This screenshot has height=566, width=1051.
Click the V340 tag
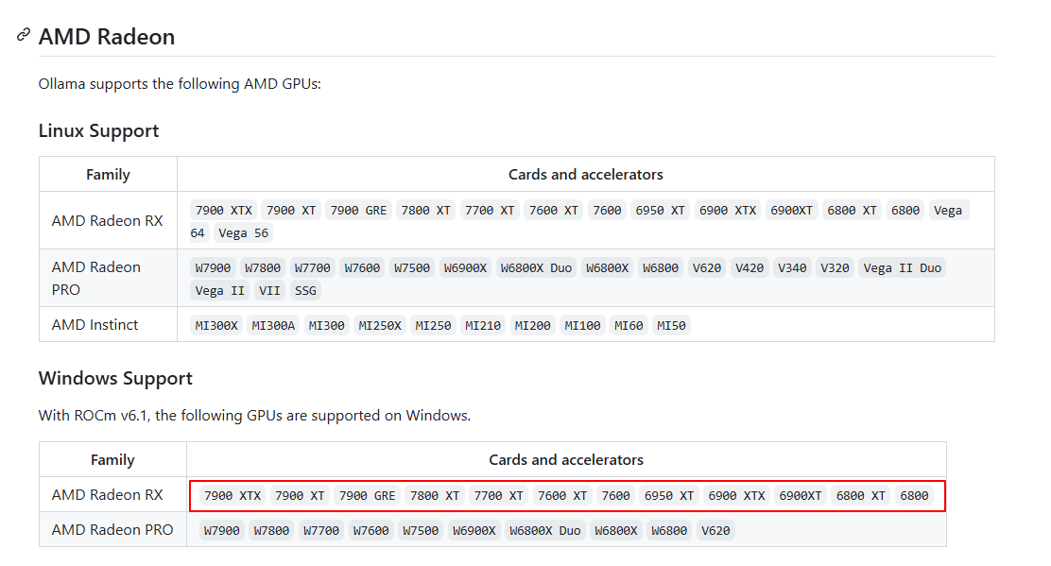pyautogui.click(x=792, y=268)
